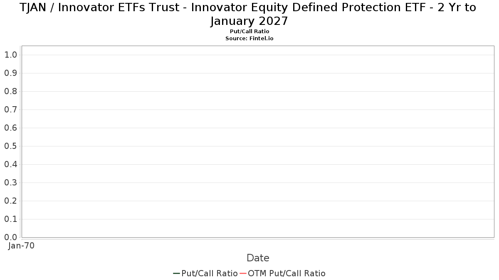Click the Jan-70 x-axis tick label
The image size is (499, 280).
pyautogui.click(x=21, y=246)
